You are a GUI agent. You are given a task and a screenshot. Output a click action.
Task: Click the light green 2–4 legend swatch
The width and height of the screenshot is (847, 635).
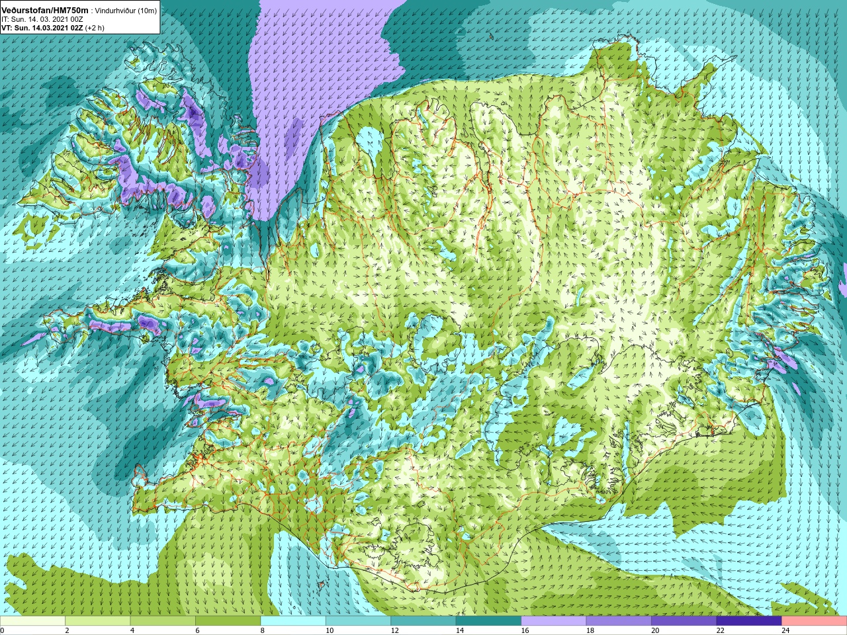97,621
